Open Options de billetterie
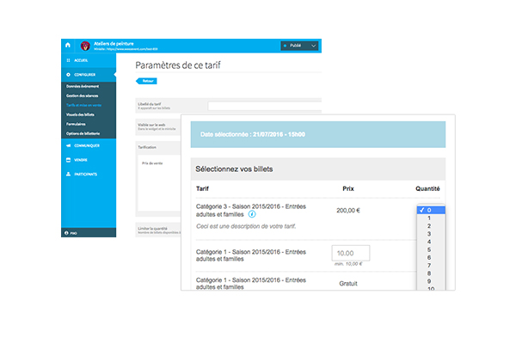 pos(83,133)
